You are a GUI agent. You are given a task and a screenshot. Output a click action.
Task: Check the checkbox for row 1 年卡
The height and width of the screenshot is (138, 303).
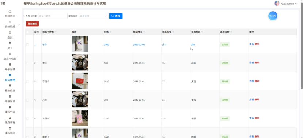27,44
